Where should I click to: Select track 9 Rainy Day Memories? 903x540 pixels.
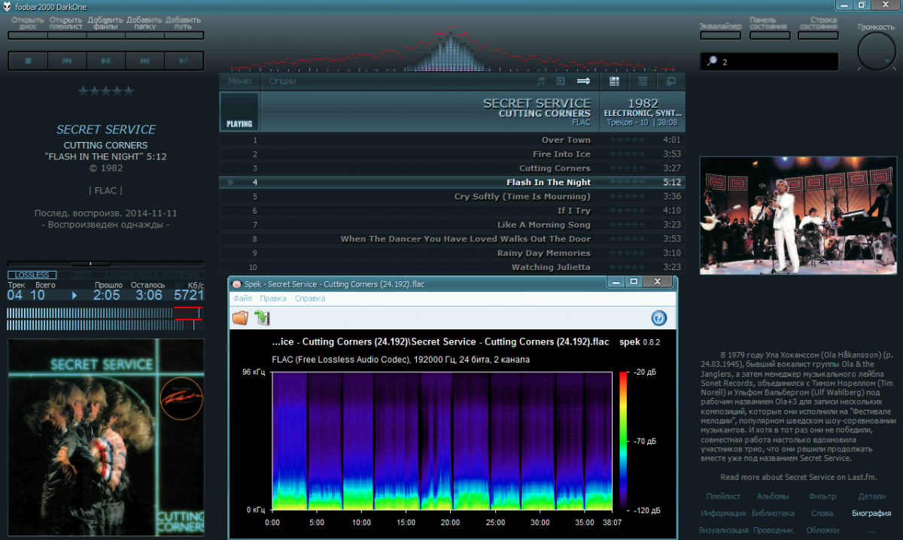(x=452, y=253)
